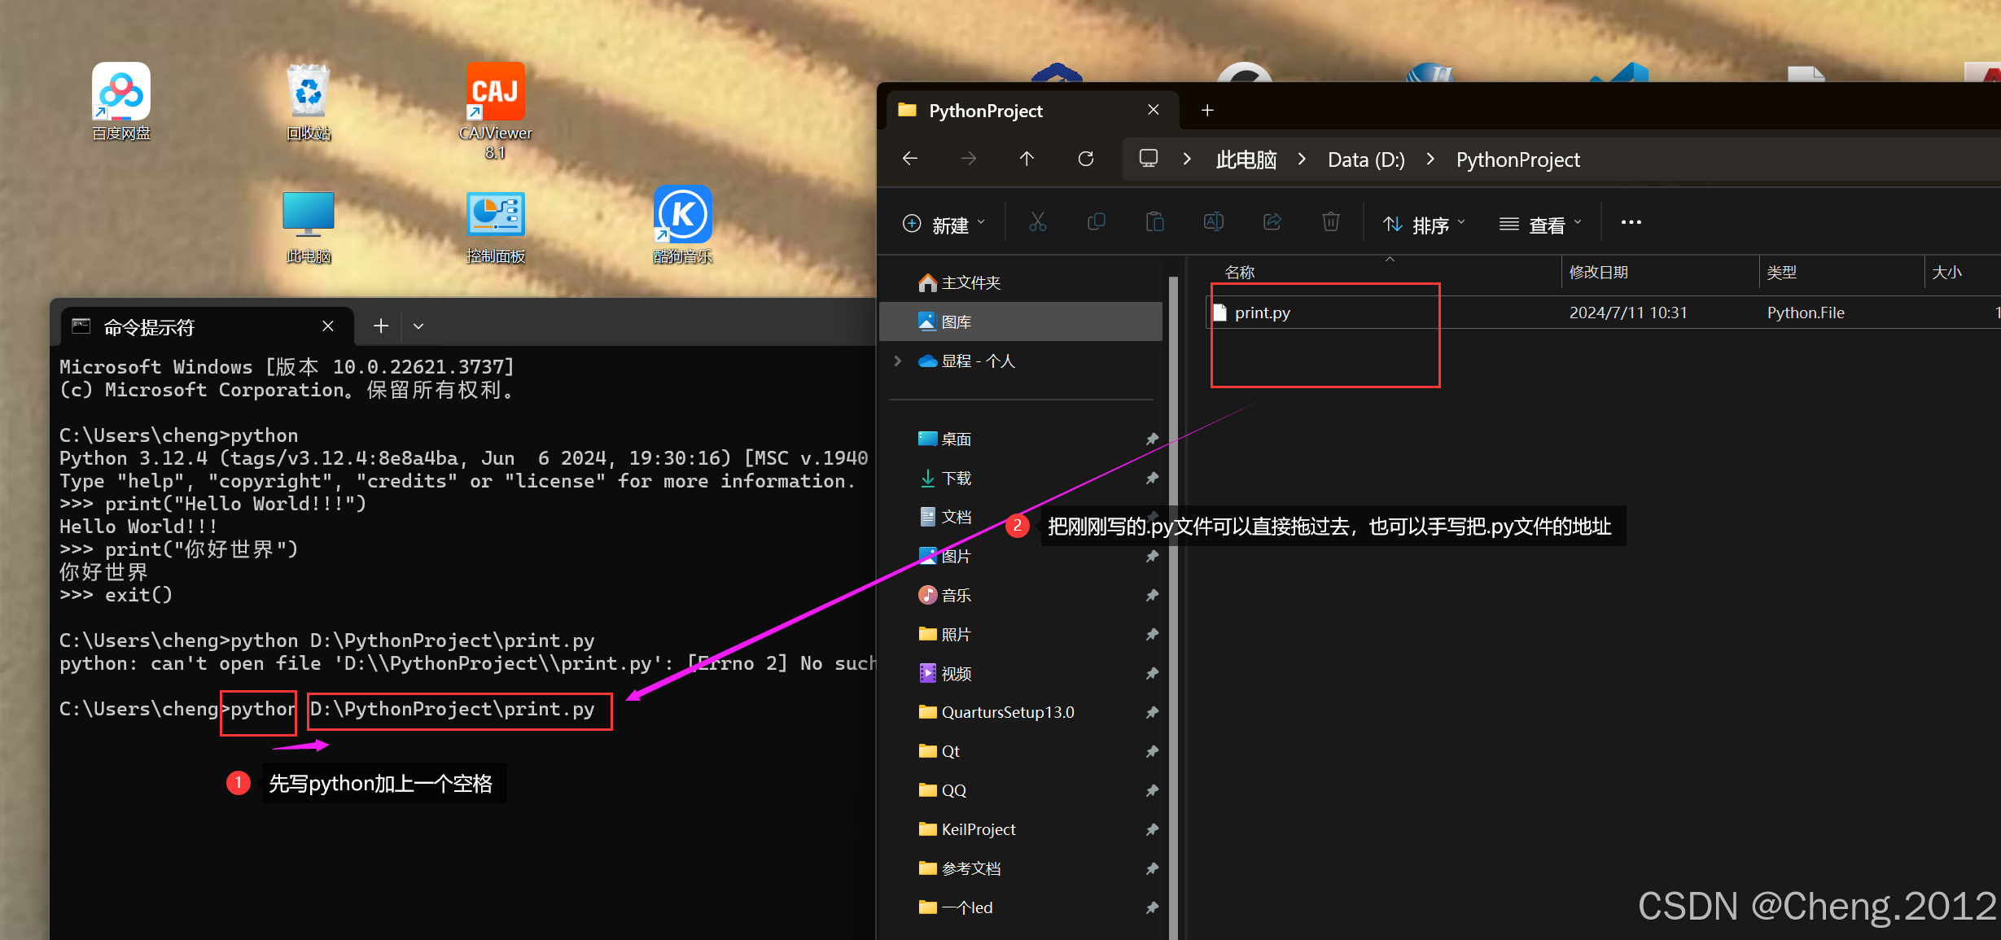Click the Copy icon in Explorer toolbar

[x=1096, y=222]
